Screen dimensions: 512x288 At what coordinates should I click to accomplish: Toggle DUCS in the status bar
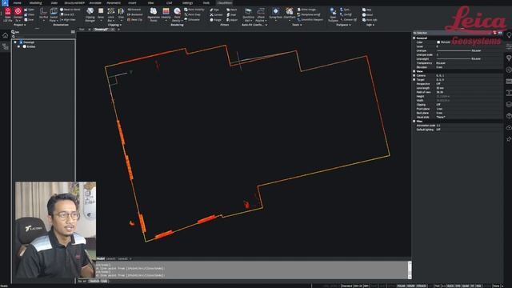[x=450, y=286]
